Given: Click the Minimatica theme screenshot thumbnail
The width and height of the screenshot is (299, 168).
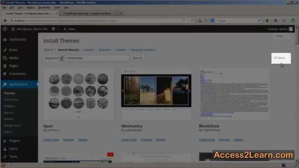Looking at the screenshot, I should pos(156,94).
